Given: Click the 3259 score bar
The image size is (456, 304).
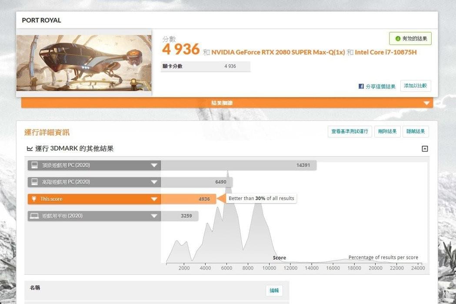Looking at the screenshot, I should point(180,216).
